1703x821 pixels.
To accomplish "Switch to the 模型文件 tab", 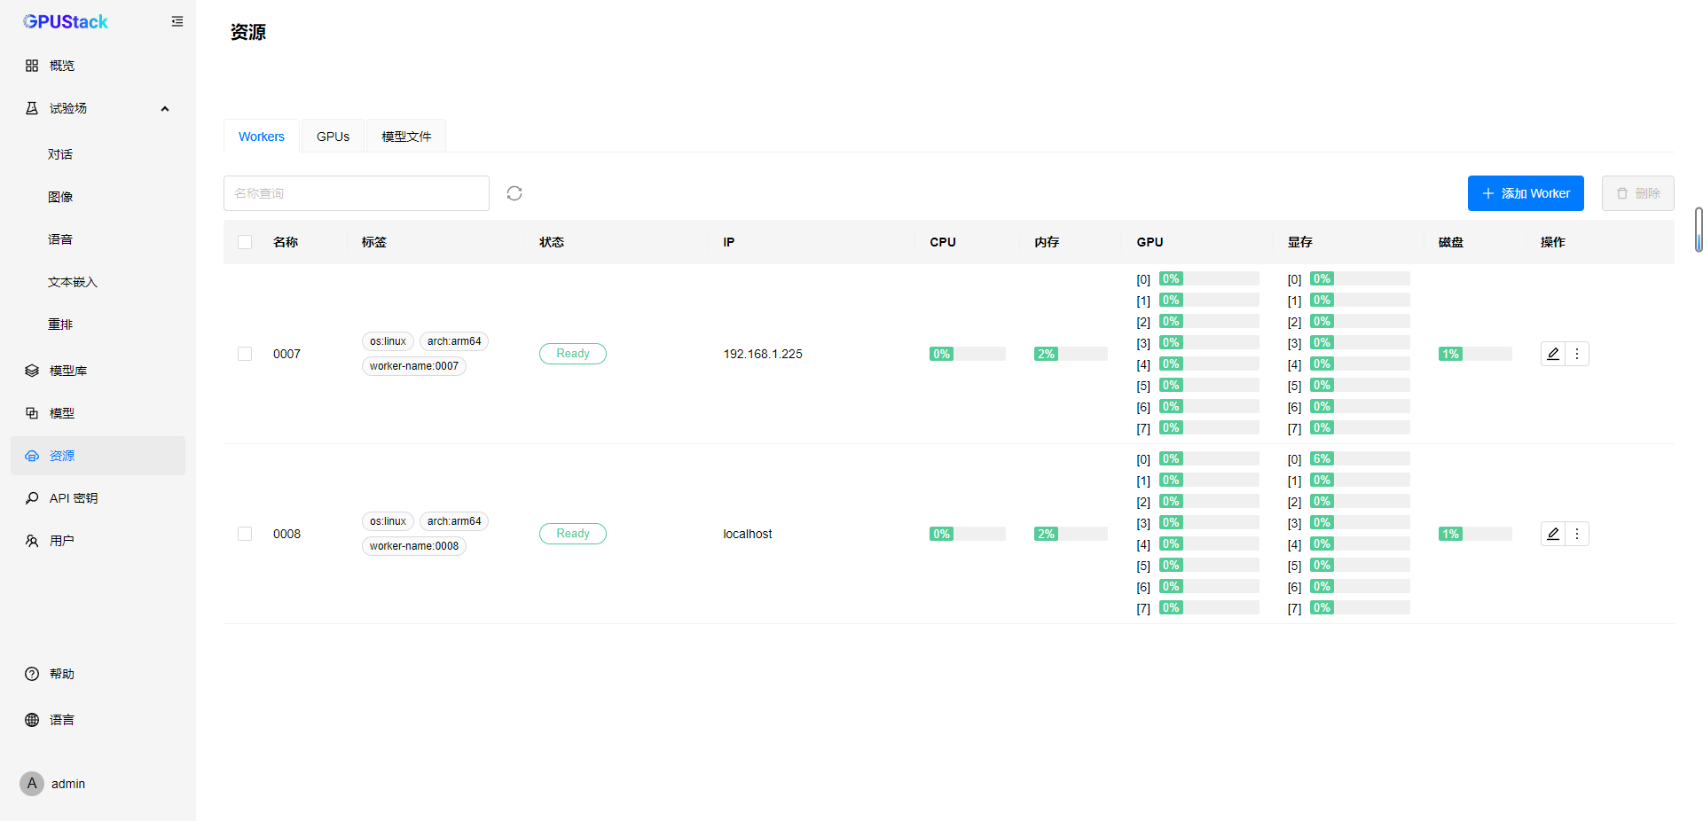I will 406,137.
